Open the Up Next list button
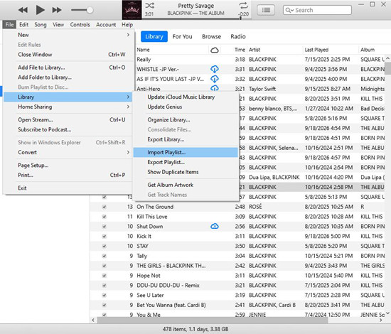The height and width of the screenshot is (334, 391). pos(266,10)
